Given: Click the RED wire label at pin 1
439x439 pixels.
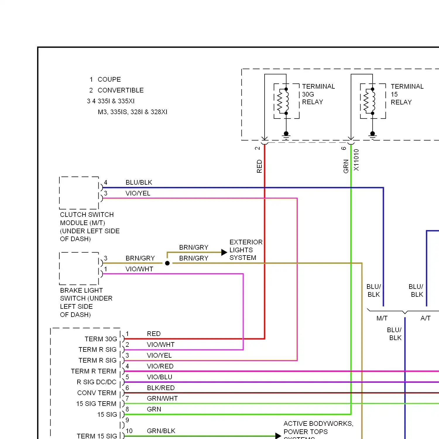Looking at the screenshot, I should coord(154,334).
